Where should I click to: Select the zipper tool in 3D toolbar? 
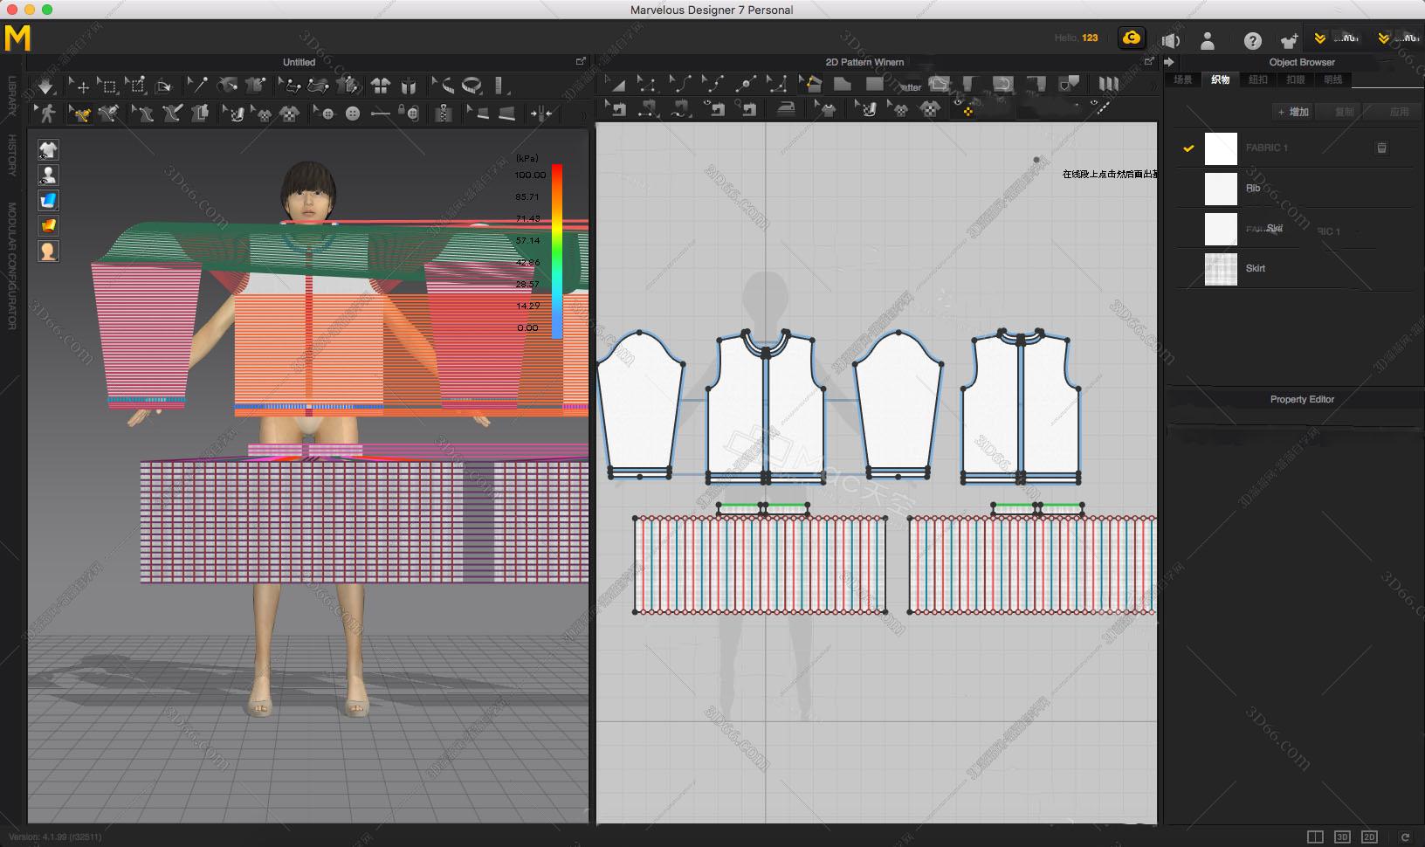click(x=444, y=113)
